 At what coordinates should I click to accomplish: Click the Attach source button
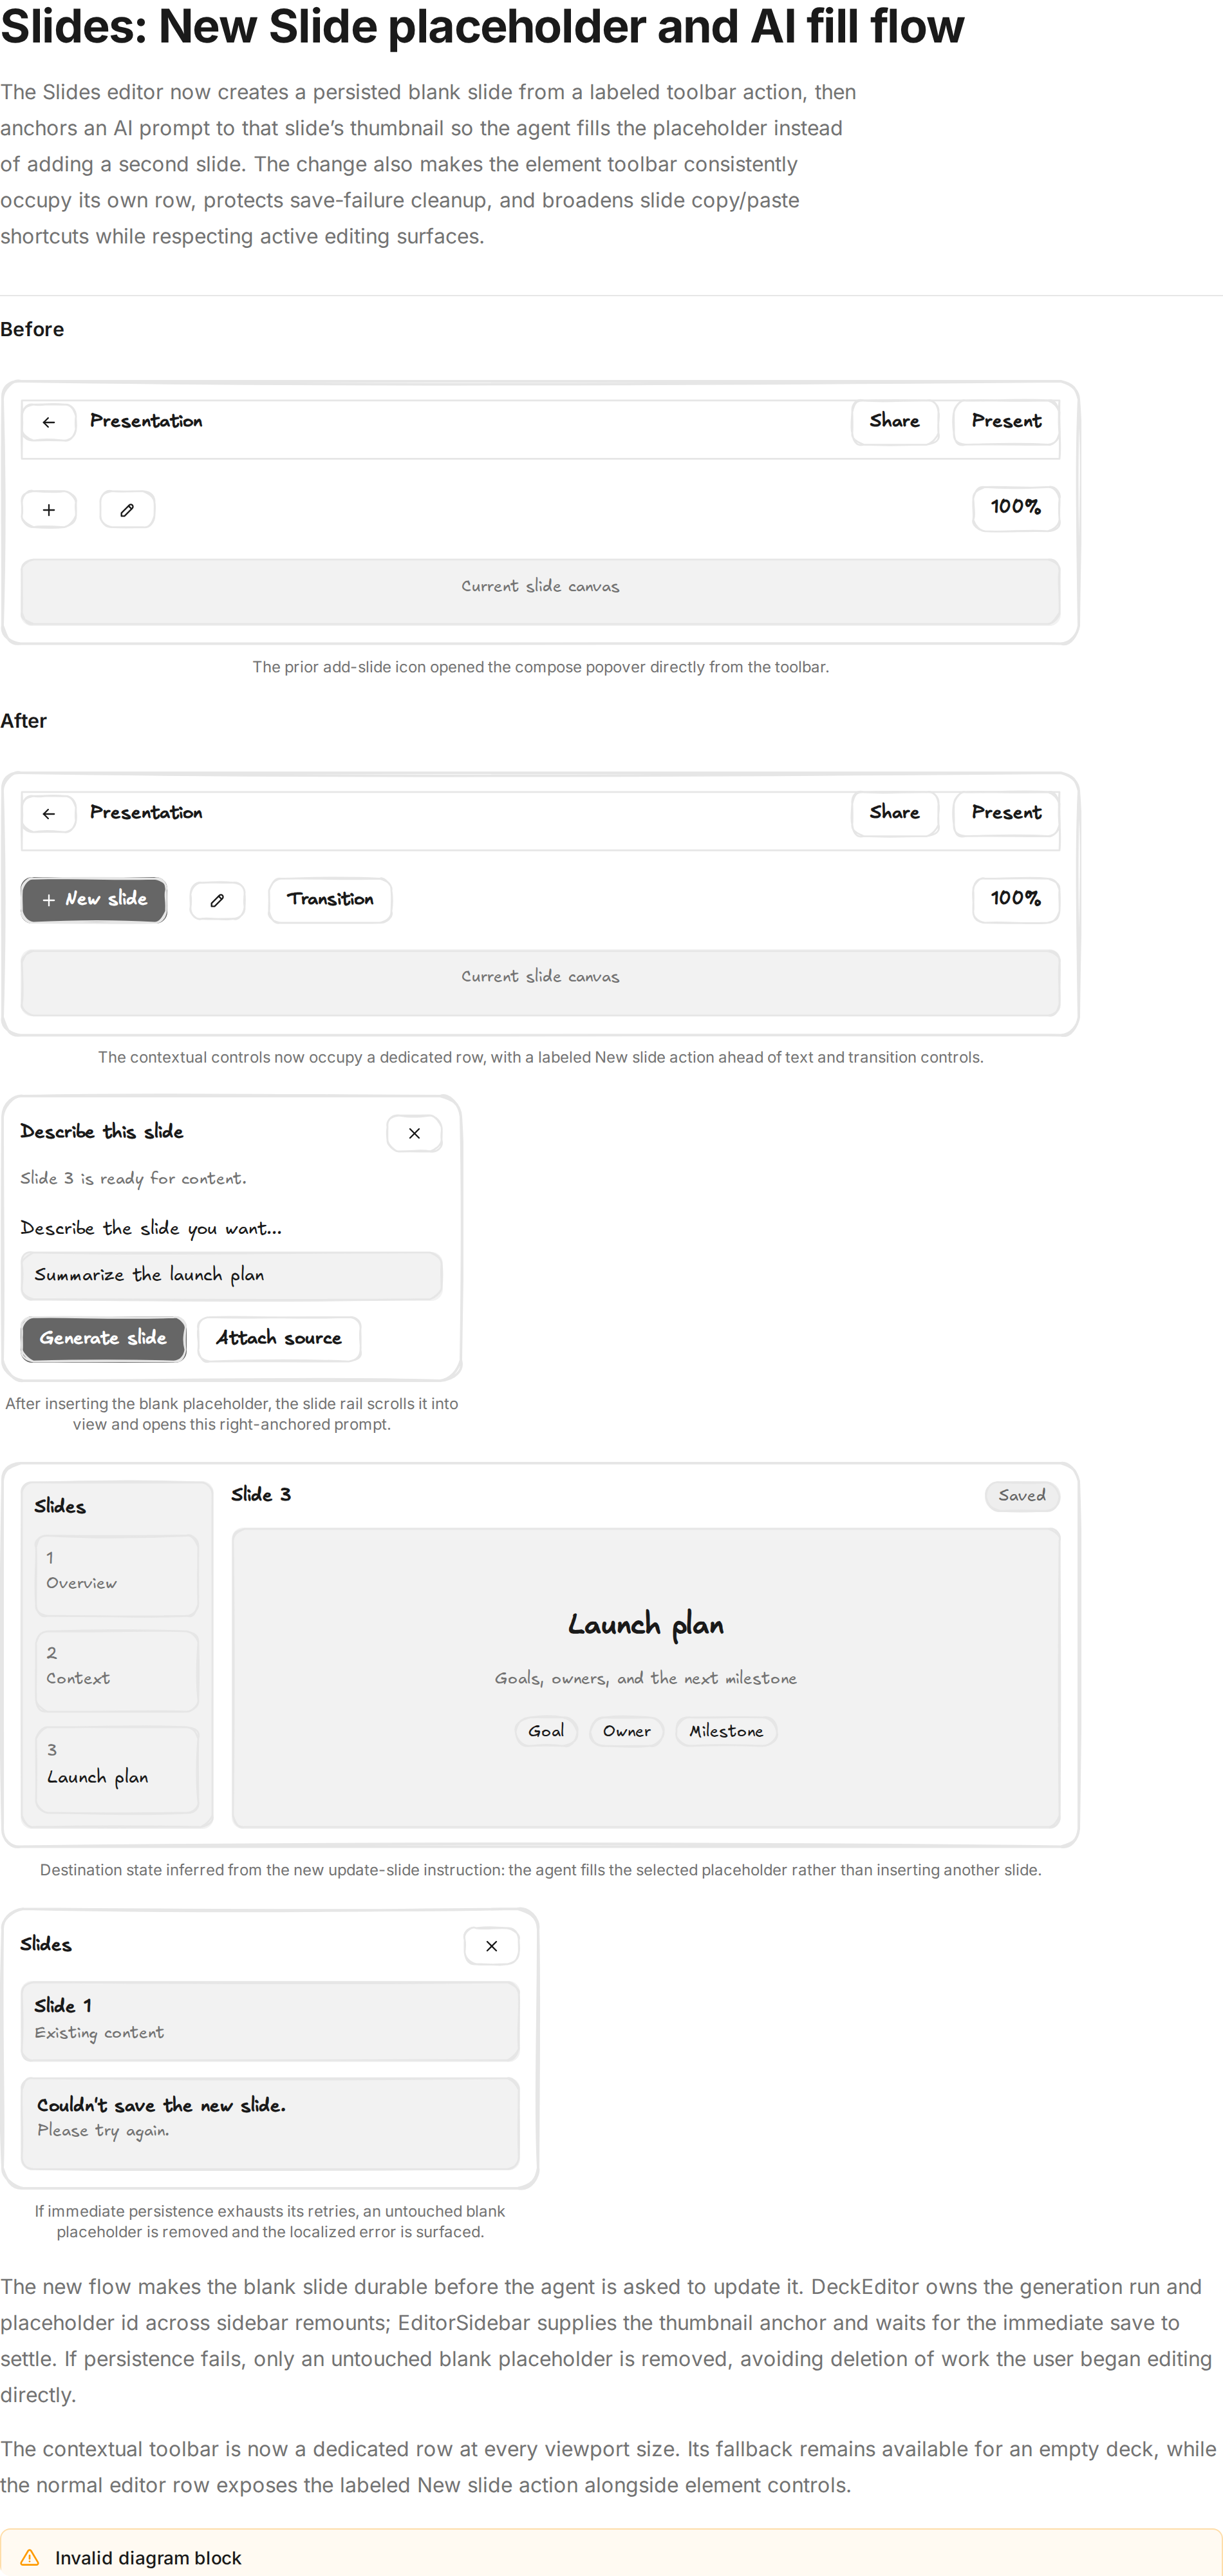click(279, 1339)
